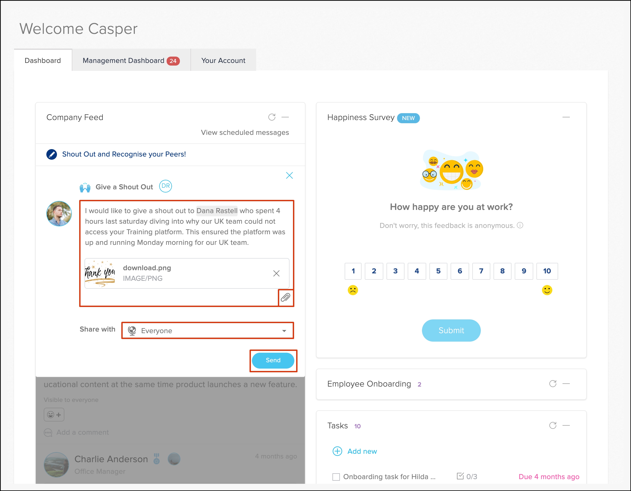Click the download.png thank you thumbnail

100,273
